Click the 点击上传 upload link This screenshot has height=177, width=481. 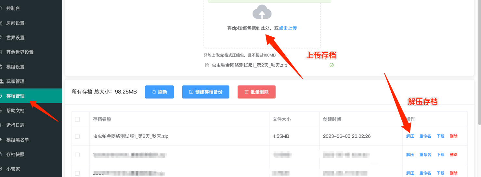pyautogui.click(x=288, y=28)
